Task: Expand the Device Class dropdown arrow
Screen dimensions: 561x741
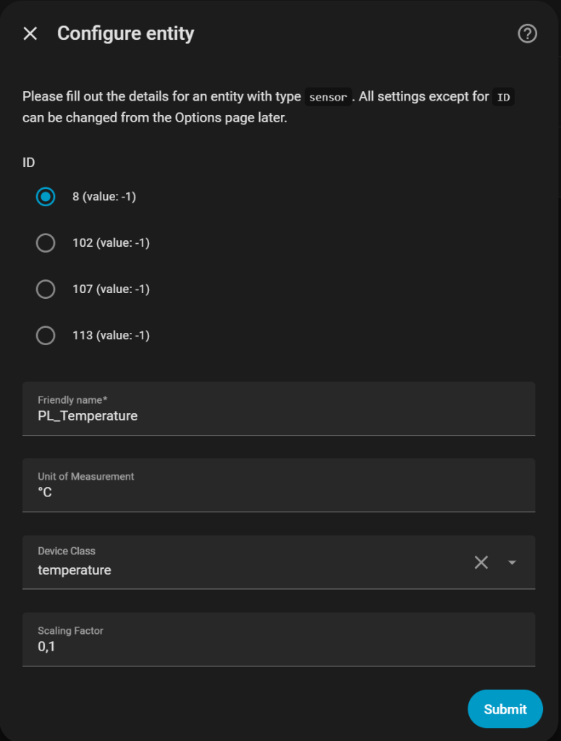Action: click(513, 562)
